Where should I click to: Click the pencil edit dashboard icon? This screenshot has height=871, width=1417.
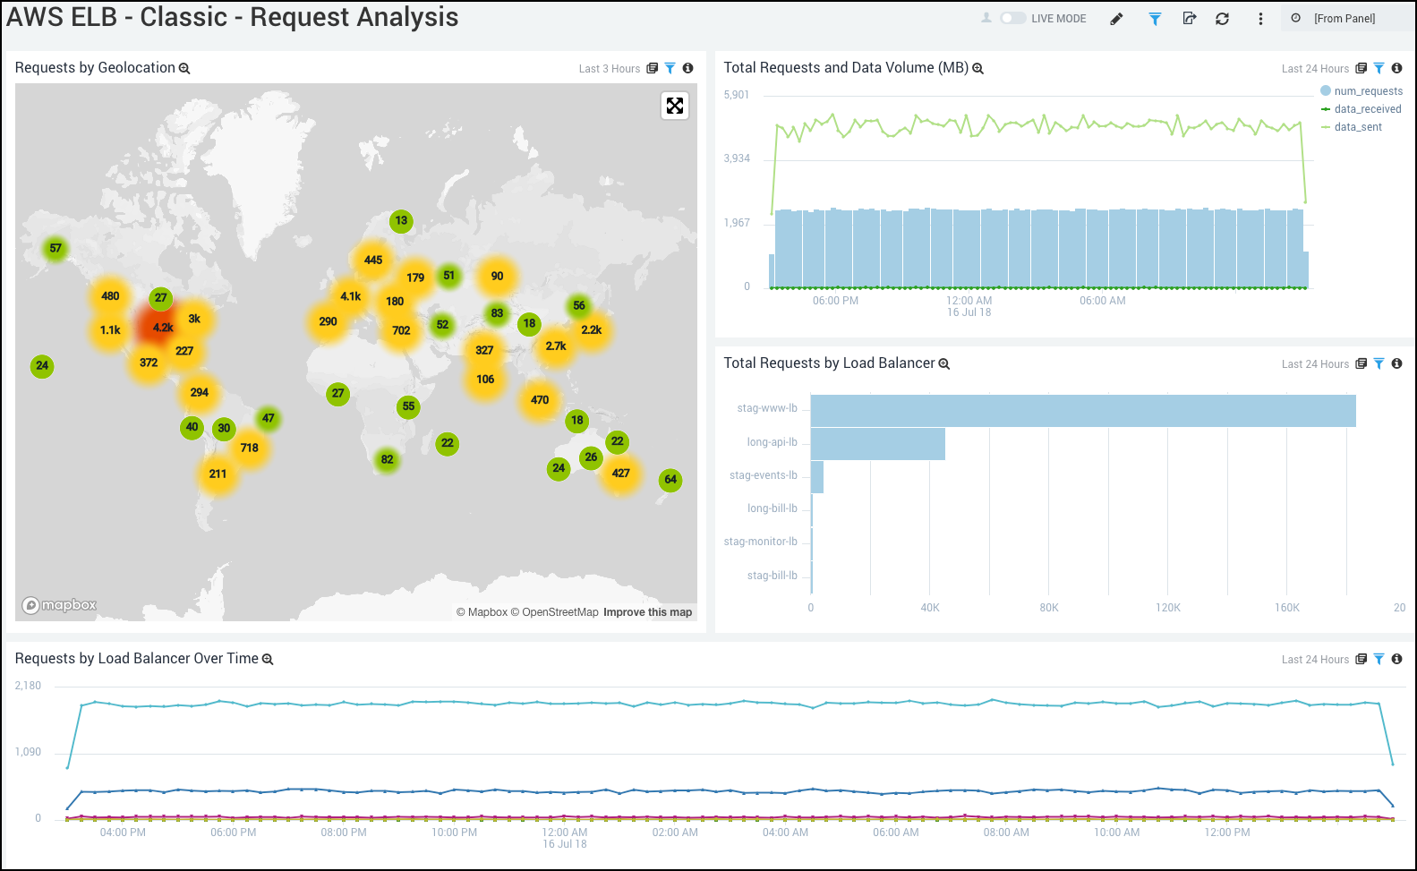(x=1116, y=19)
